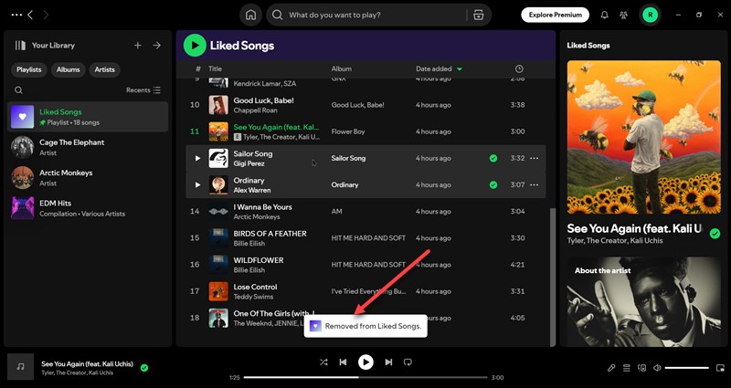The width and height of the screenshot is (731, 388).
Task: Select the Lose Control track
Action: (x=365, y=291)
